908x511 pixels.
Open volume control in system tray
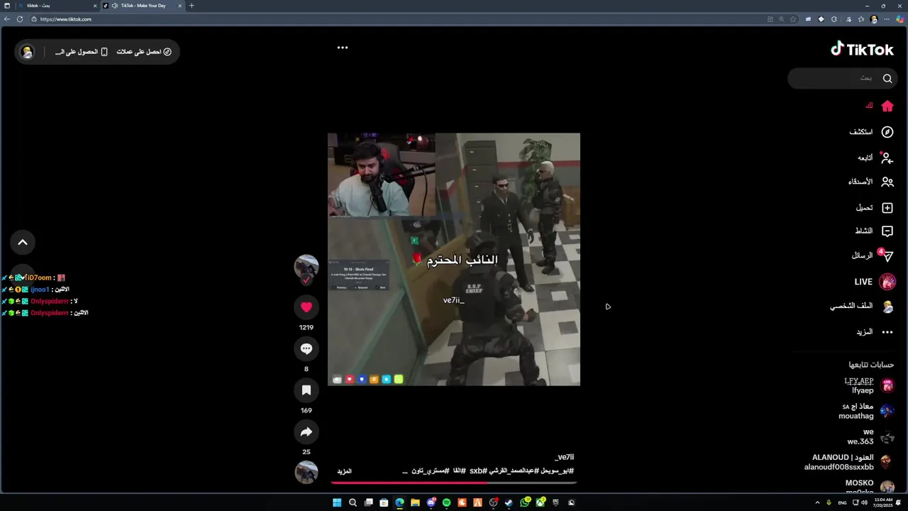(864, 502)
